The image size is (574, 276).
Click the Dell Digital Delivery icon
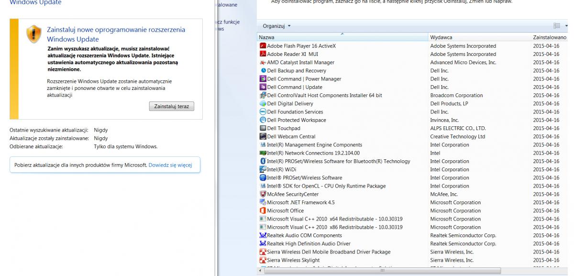click(263, 104)
